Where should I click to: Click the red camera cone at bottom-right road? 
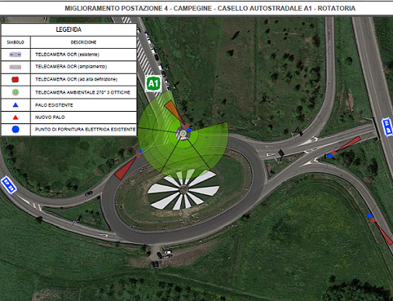[x=384, y=233]
